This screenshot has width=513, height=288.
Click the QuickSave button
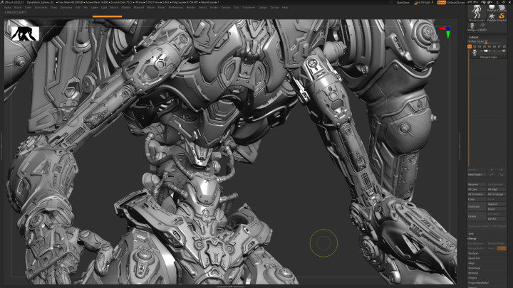(403, 2)
